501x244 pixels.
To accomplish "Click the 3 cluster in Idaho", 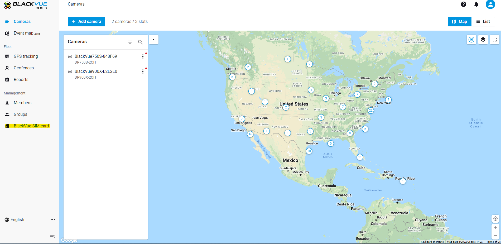I will 252,91.
